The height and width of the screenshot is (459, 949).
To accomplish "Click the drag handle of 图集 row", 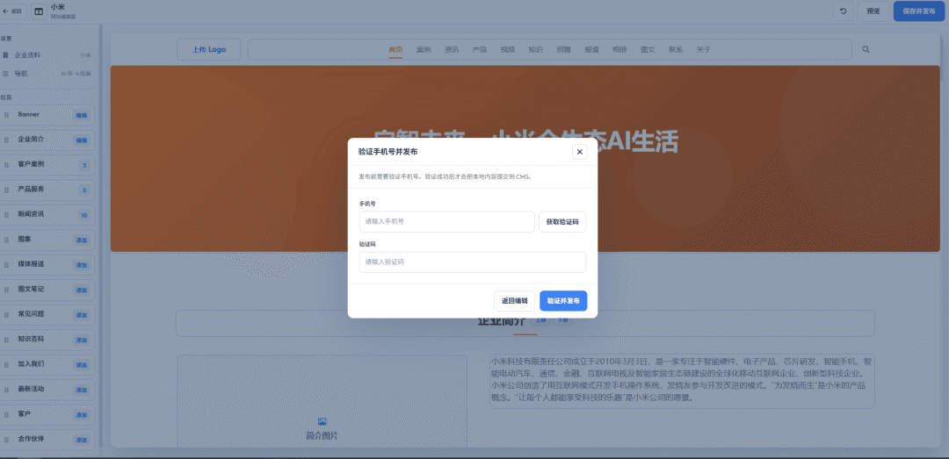I will (x=7, y=240).
